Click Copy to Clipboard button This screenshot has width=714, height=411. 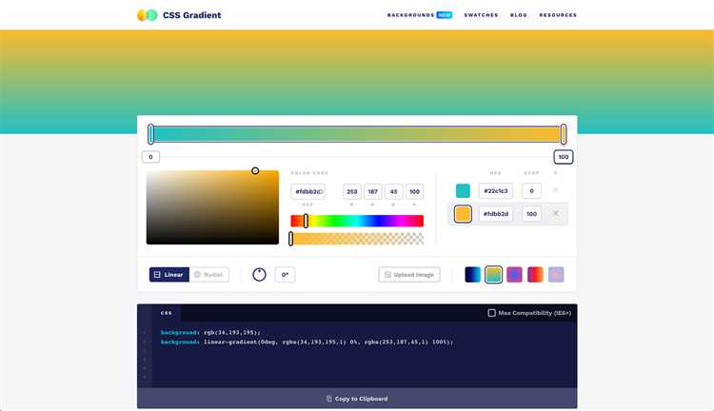click(x=357, y=399)
